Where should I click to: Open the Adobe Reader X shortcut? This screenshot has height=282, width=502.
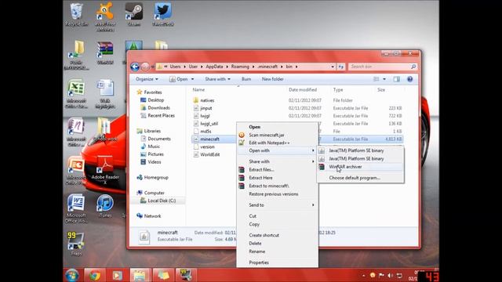[x=105, y=171]
